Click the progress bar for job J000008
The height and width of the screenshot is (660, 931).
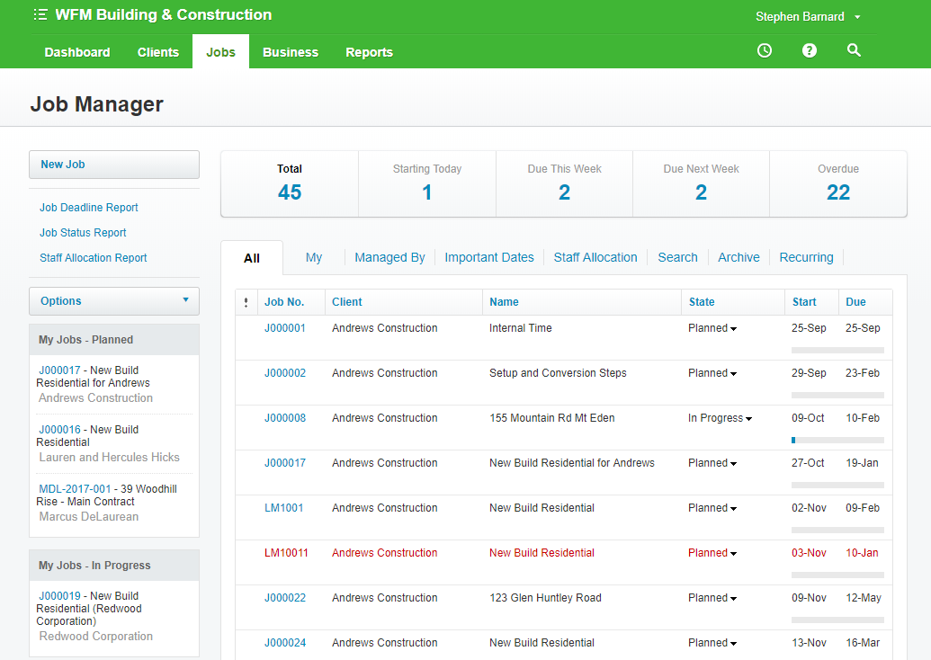click(x=837, y=441)
